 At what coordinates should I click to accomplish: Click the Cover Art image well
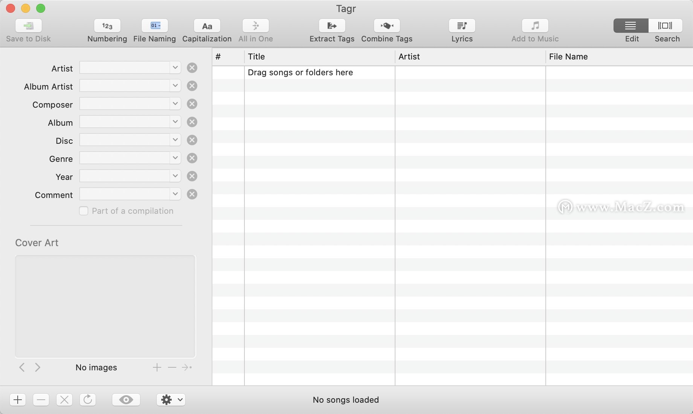(105, 306)
